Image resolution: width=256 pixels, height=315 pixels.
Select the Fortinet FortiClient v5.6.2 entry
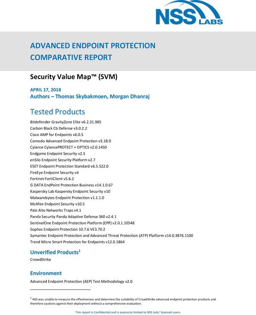click(x=52, y=179)
